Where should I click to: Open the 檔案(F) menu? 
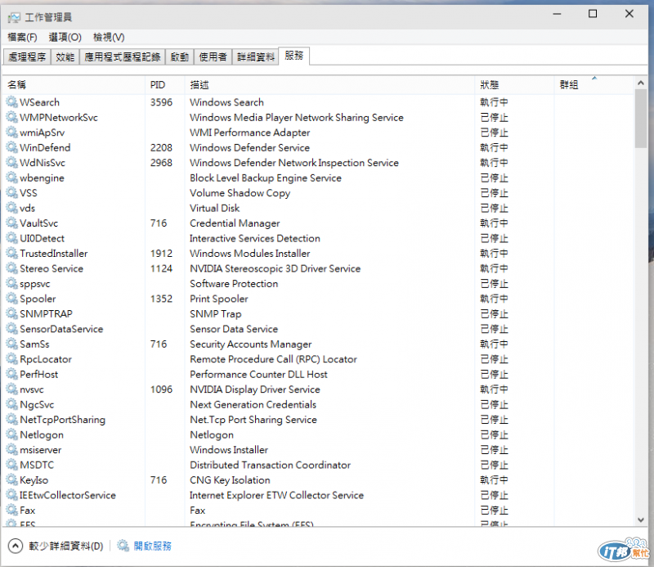(x=22, y=37)
